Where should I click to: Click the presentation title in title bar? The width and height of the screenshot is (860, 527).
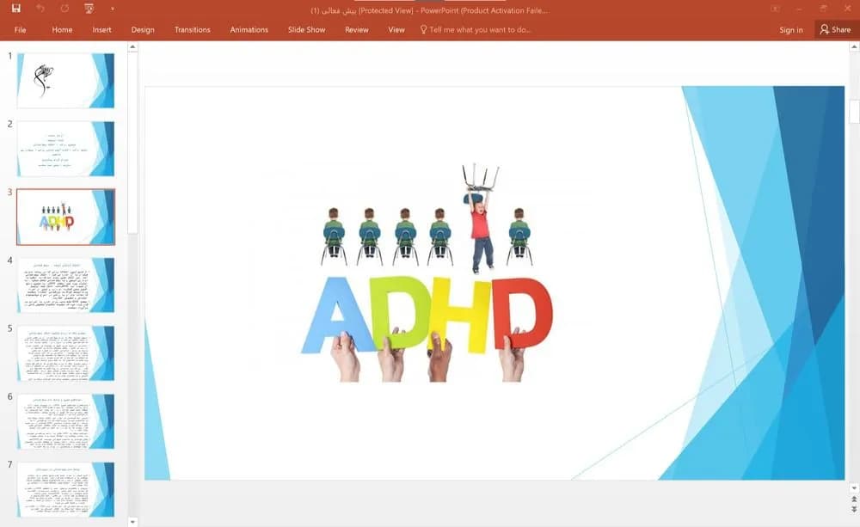(x=429, y=9)
